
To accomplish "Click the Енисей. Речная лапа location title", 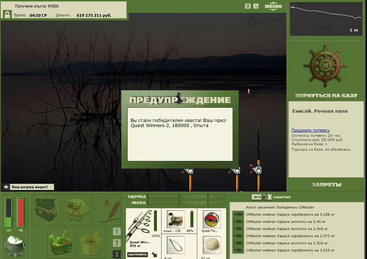I will [x=320, y=111].
